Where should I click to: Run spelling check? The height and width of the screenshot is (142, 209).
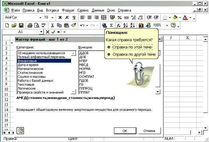[x=44, y=25]
